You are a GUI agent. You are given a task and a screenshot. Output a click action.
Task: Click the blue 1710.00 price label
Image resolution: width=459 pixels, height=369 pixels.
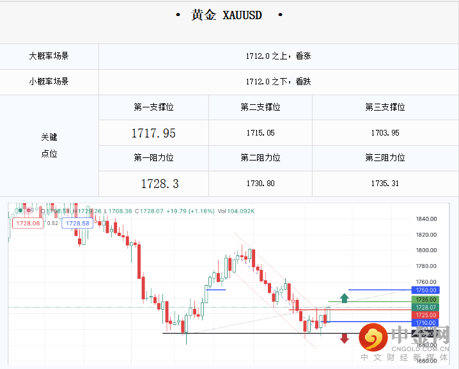coord(426,323)
